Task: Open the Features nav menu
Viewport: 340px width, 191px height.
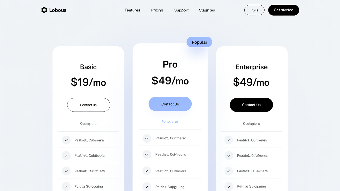Action: (132, 10)
